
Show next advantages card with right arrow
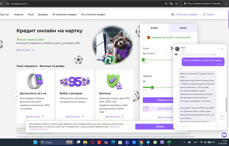[x=133, y=96]
